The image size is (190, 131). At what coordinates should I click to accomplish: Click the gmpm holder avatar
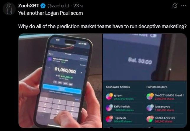click(109, 96)
